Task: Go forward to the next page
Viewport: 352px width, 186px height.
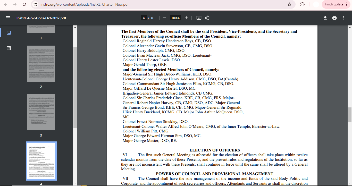Action: point(15,4)
